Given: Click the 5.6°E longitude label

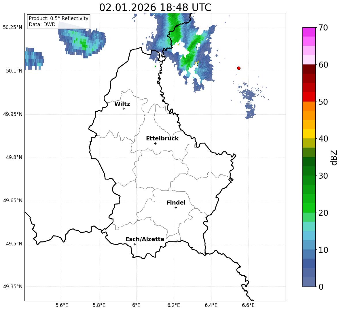Looking at the screenshot, I should coord(62,305).
